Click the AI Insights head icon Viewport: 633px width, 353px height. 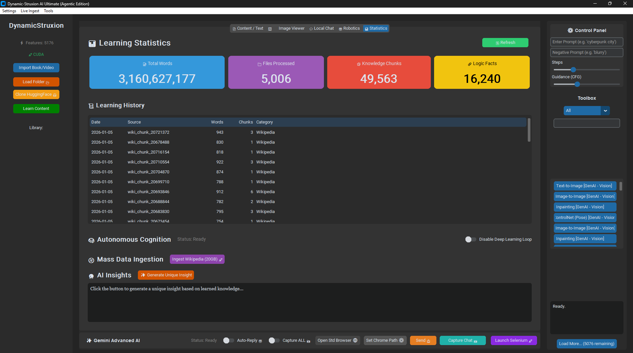(91, 276)
